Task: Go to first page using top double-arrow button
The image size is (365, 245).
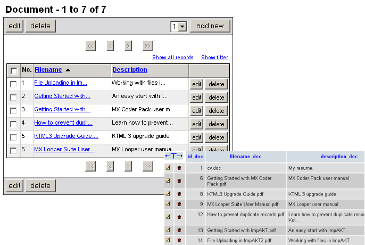Action: point(90,46)
